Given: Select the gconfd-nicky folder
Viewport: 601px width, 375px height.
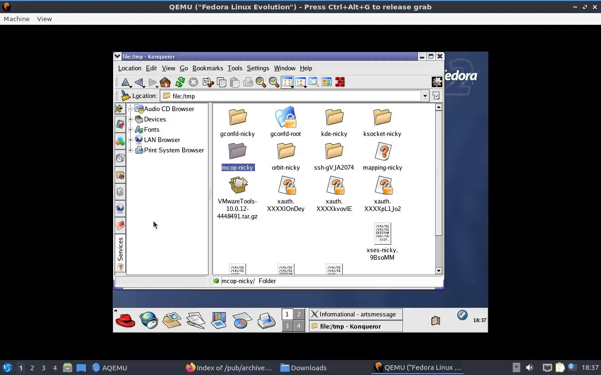Looking at the screenshot, I should [238, 123].
